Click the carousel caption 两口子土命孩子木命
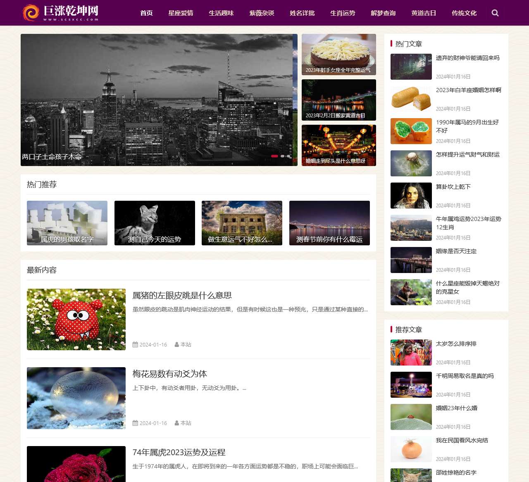 (52, 157)
